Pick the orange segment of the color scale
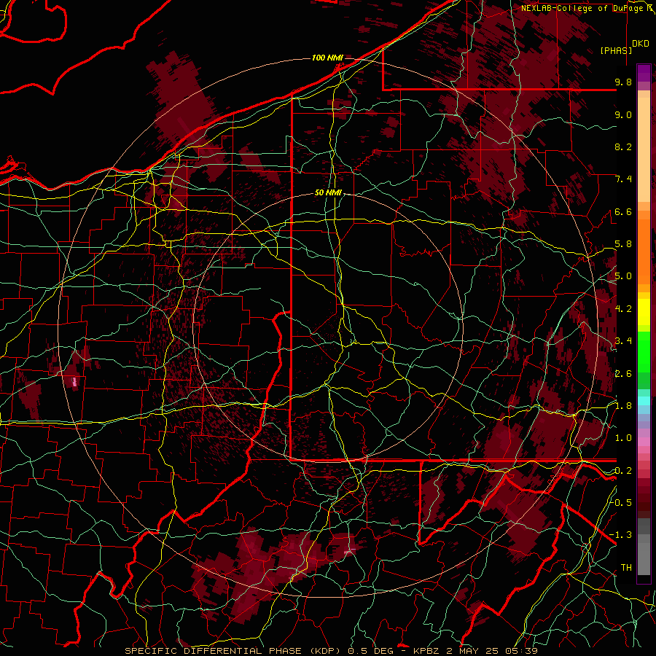The image size is (656, 656). coord(644,251)
